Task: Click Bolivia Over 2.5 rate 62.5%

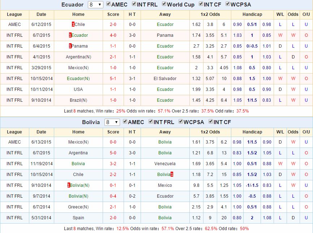Action: tap(211, 229)
